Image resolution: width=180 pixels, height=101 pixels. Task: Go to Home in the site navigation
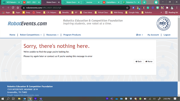click(12, 35)
